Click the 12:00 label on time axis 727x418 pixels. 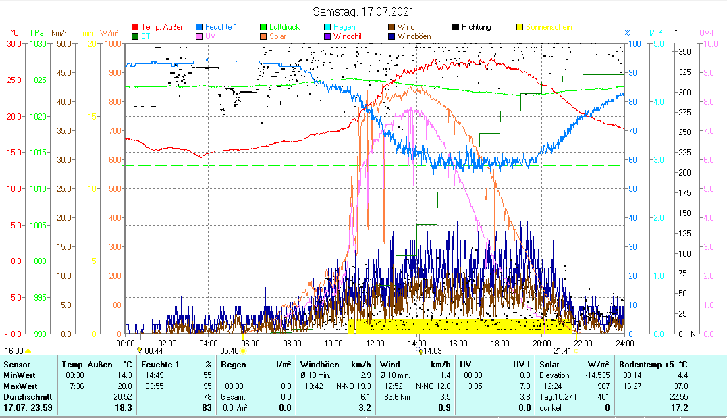pos(375,343)
